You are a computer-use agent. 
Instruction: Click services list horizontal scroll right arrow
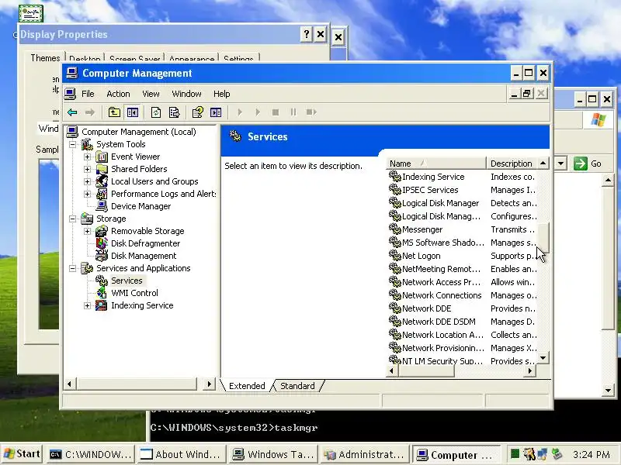[x=530, y=371]
